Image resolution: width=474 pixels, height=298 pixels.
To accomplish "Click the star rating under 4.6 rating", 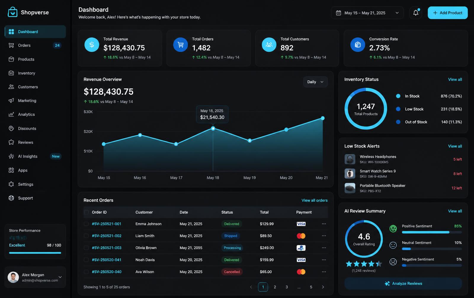I will (x=364, y=264).
